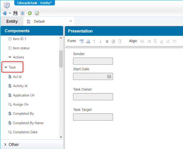Click the grid hash icon in Form toolbar

coord(107,41)
